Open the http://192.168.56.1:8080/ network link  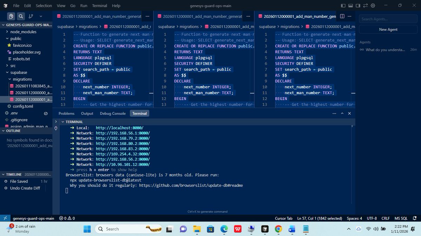pyautogui.click(x=123, y=133)
